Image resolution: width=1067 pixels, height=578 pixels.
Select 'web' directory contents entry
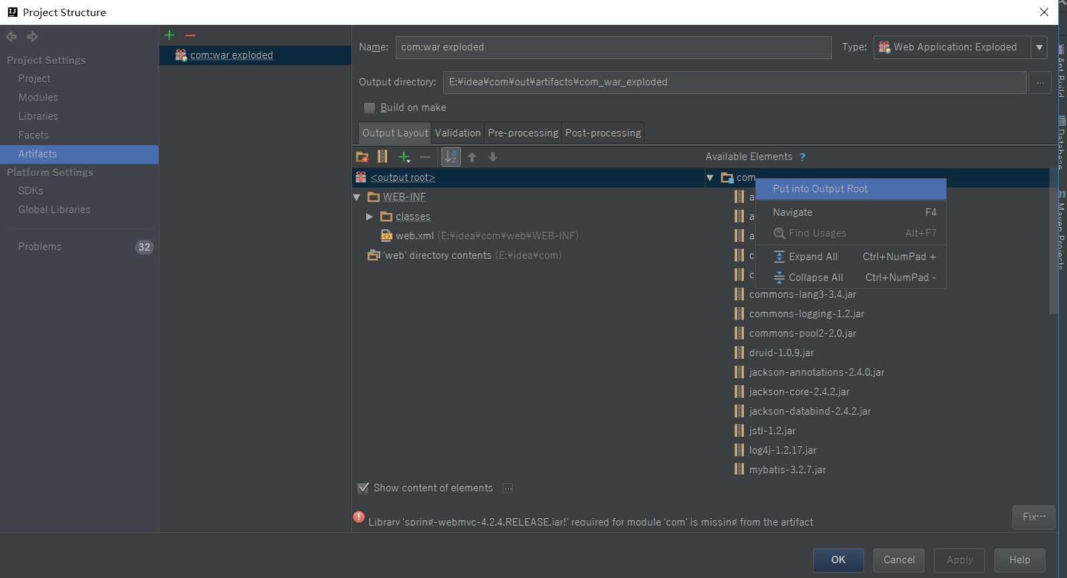465,255
